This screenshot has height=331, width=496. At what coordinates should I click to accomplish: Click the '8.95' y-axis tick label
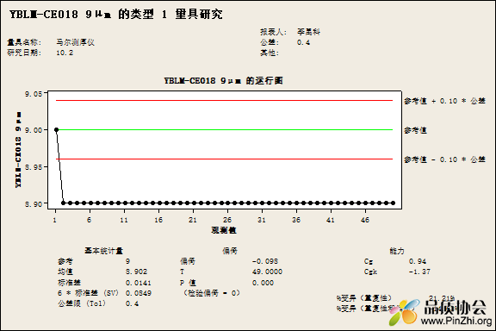click(34, 167)
